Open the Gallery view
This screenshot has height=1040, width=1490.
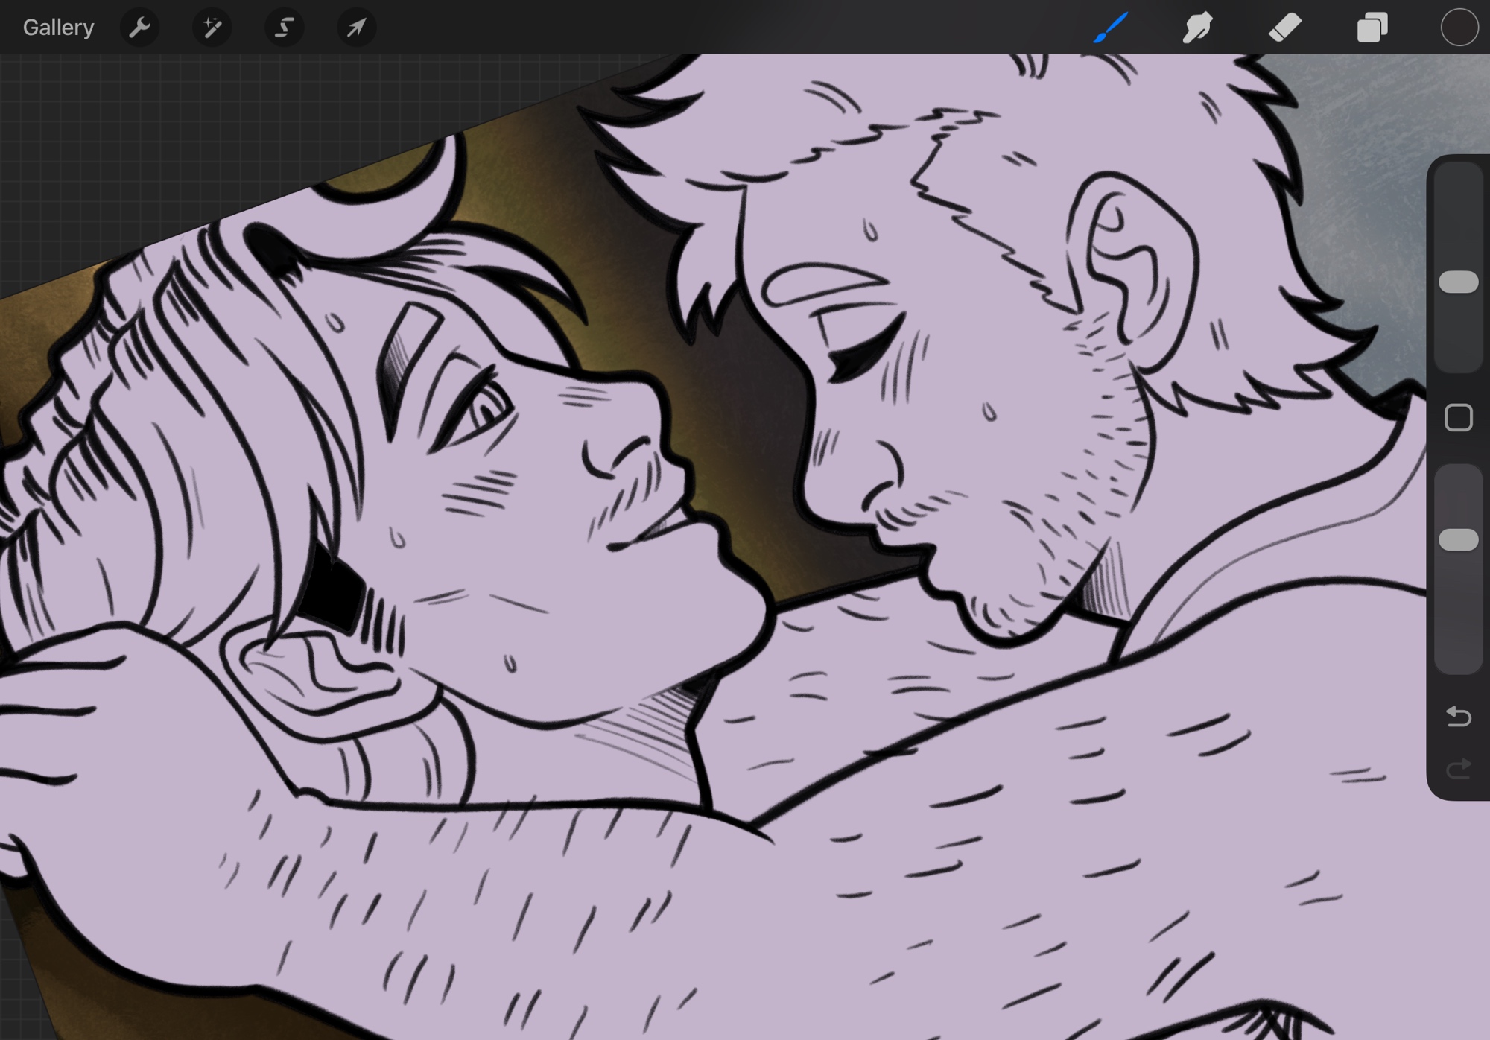click(x=58, y=28)
